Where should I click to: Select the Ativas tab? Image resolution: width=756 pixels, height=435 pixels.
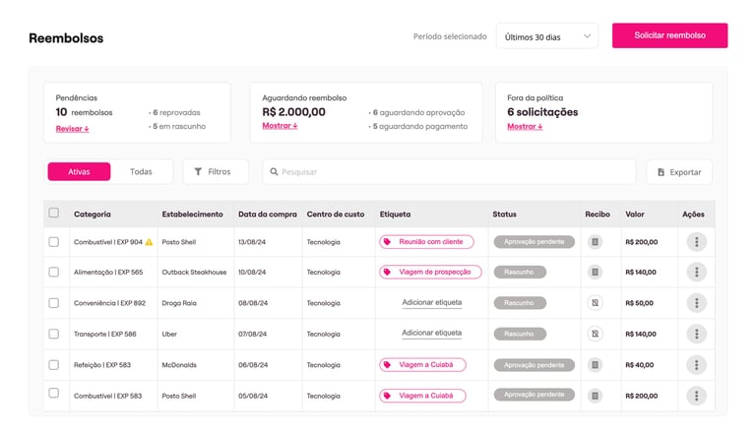pyautogui.click(x=79, y=172)
